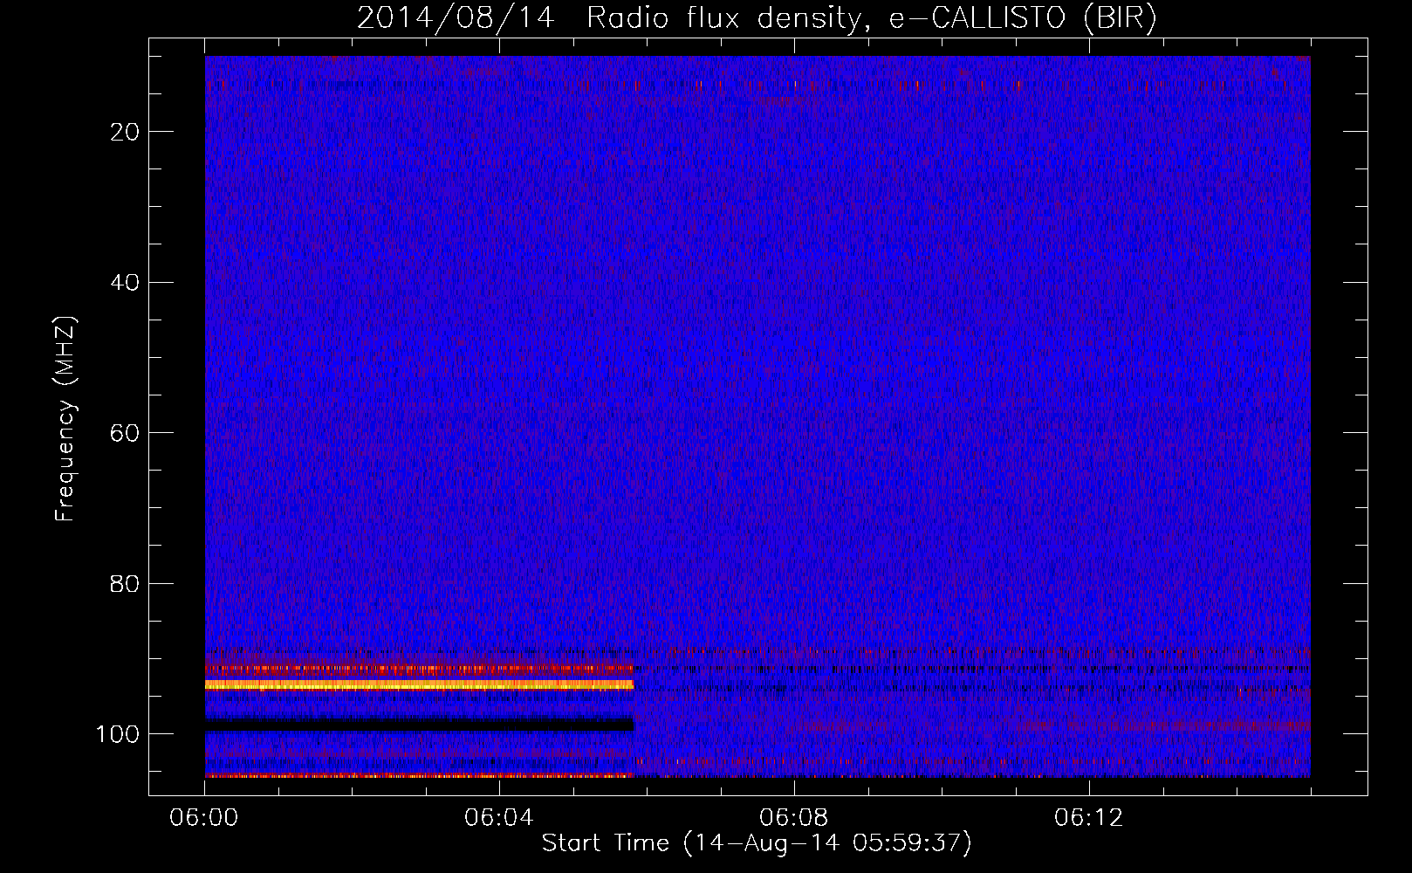Click the 20 MHz frequency tick label

125,132
